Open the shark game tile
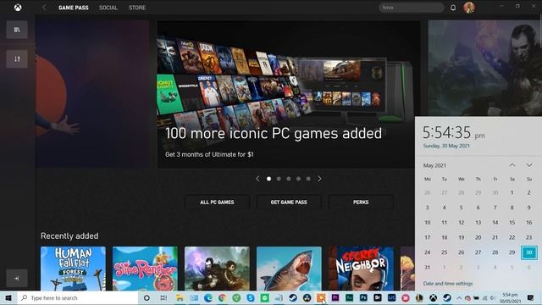This screenshot has height=305, width=542. 289,269
